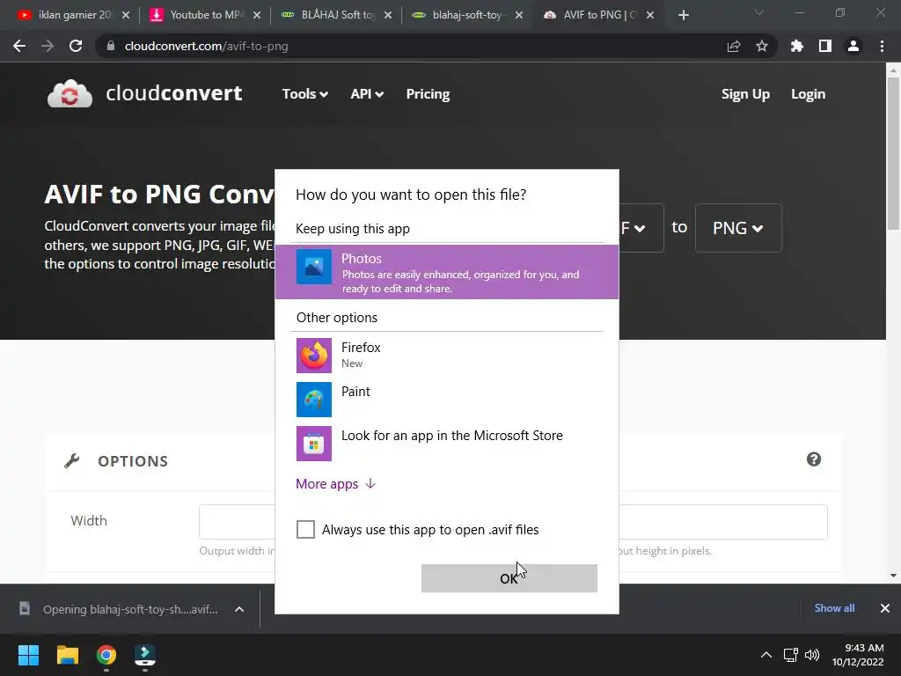
Task: Expand the Tools dropdown in navigation
Action: [305, 93]
